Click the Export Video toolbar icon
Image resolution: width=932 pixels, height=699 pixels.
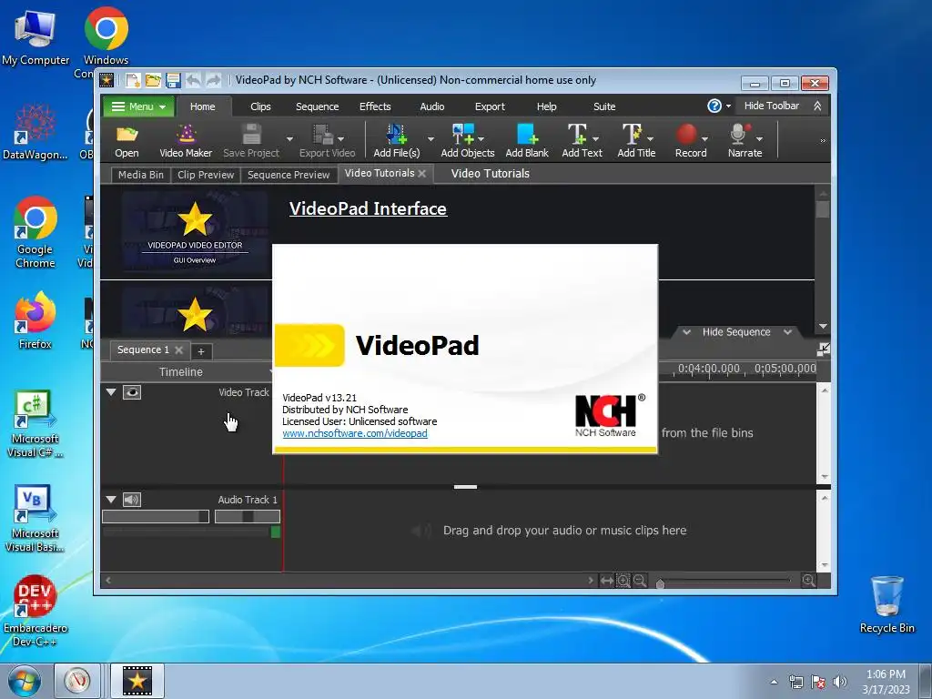pos(324,141)
